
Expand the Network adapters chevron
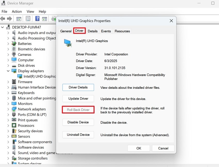[x=8, y=109]
